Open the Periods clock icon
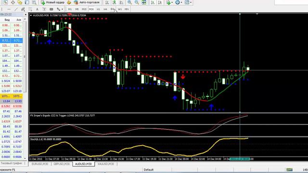308x173 pixels. 178,2
